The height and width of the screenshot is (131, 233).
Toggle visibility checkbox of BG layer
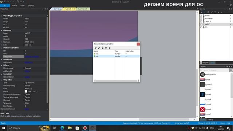tap(201, 27)
